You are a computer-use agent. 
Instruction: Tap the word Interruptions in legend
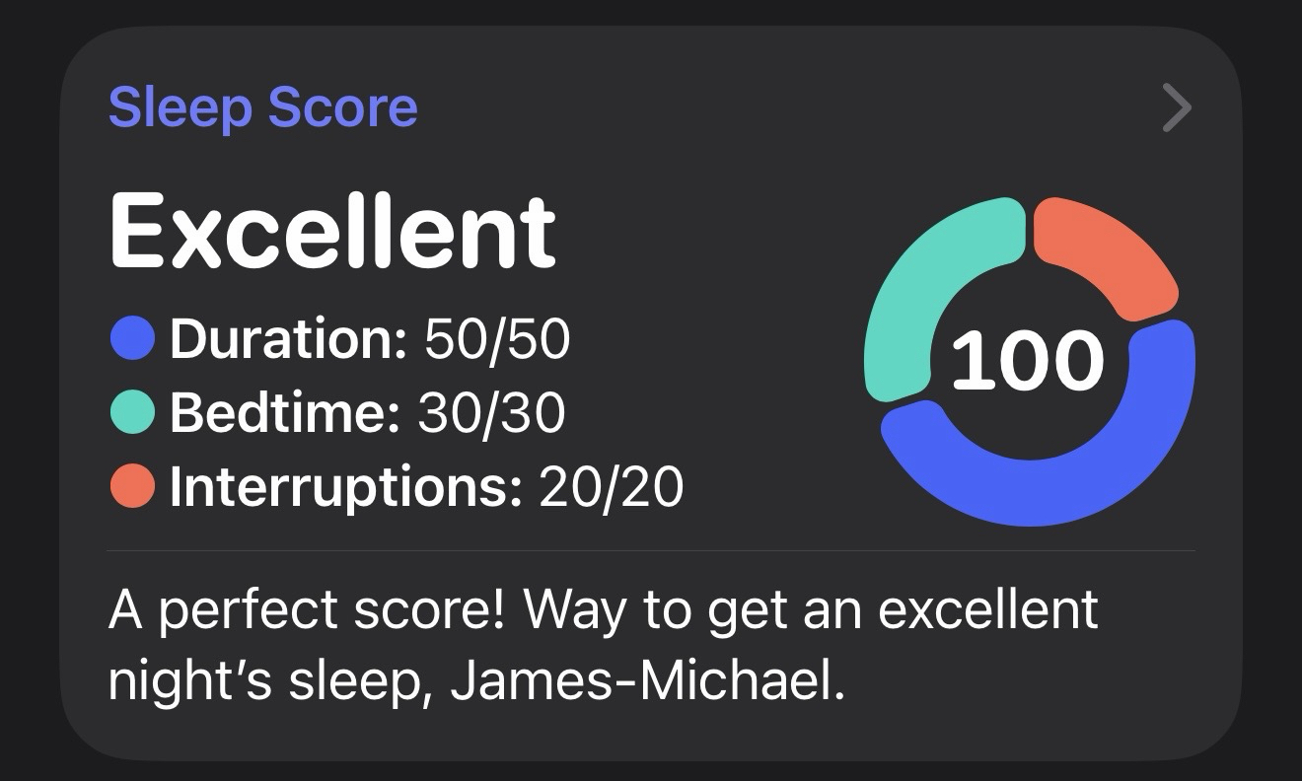coord(345,486)
